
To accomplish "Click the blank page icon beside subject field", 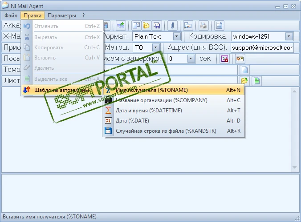I will 244,70.
